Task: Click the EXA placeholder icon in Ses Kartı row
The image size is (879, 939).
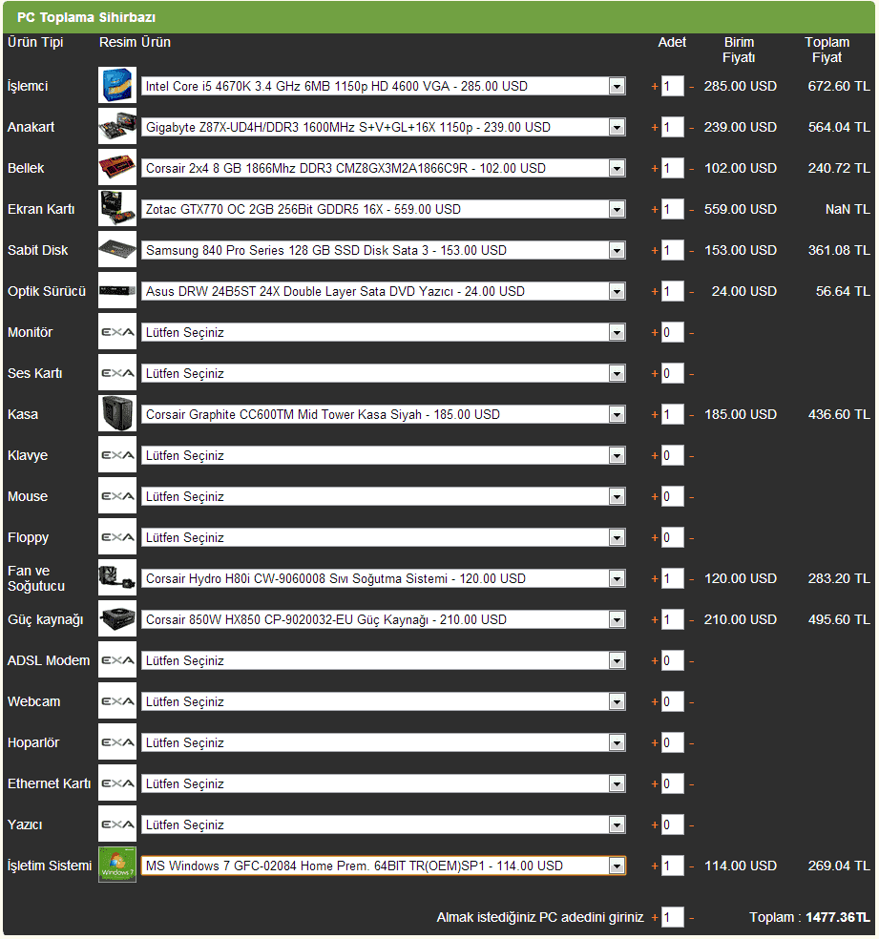Action: 117,372
